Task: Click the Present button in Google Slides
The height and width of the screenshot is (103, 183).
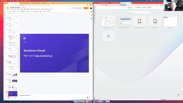Action: (x=79, y=8)
